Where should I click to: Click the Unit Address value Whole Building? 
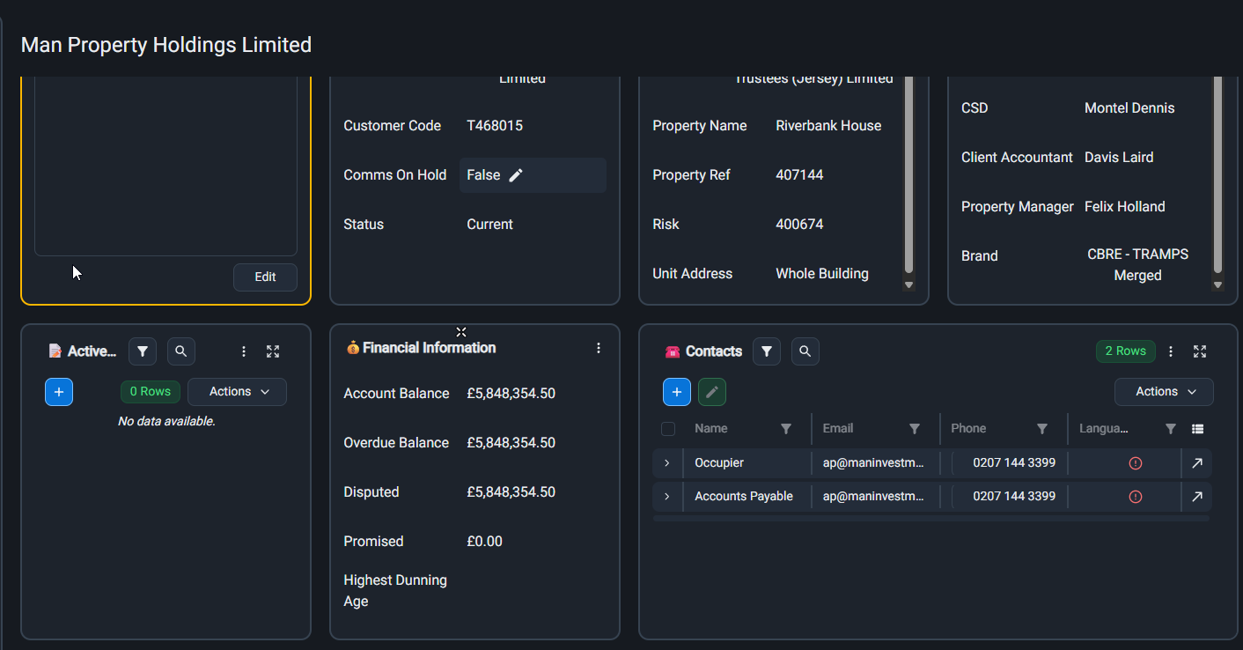822,274
